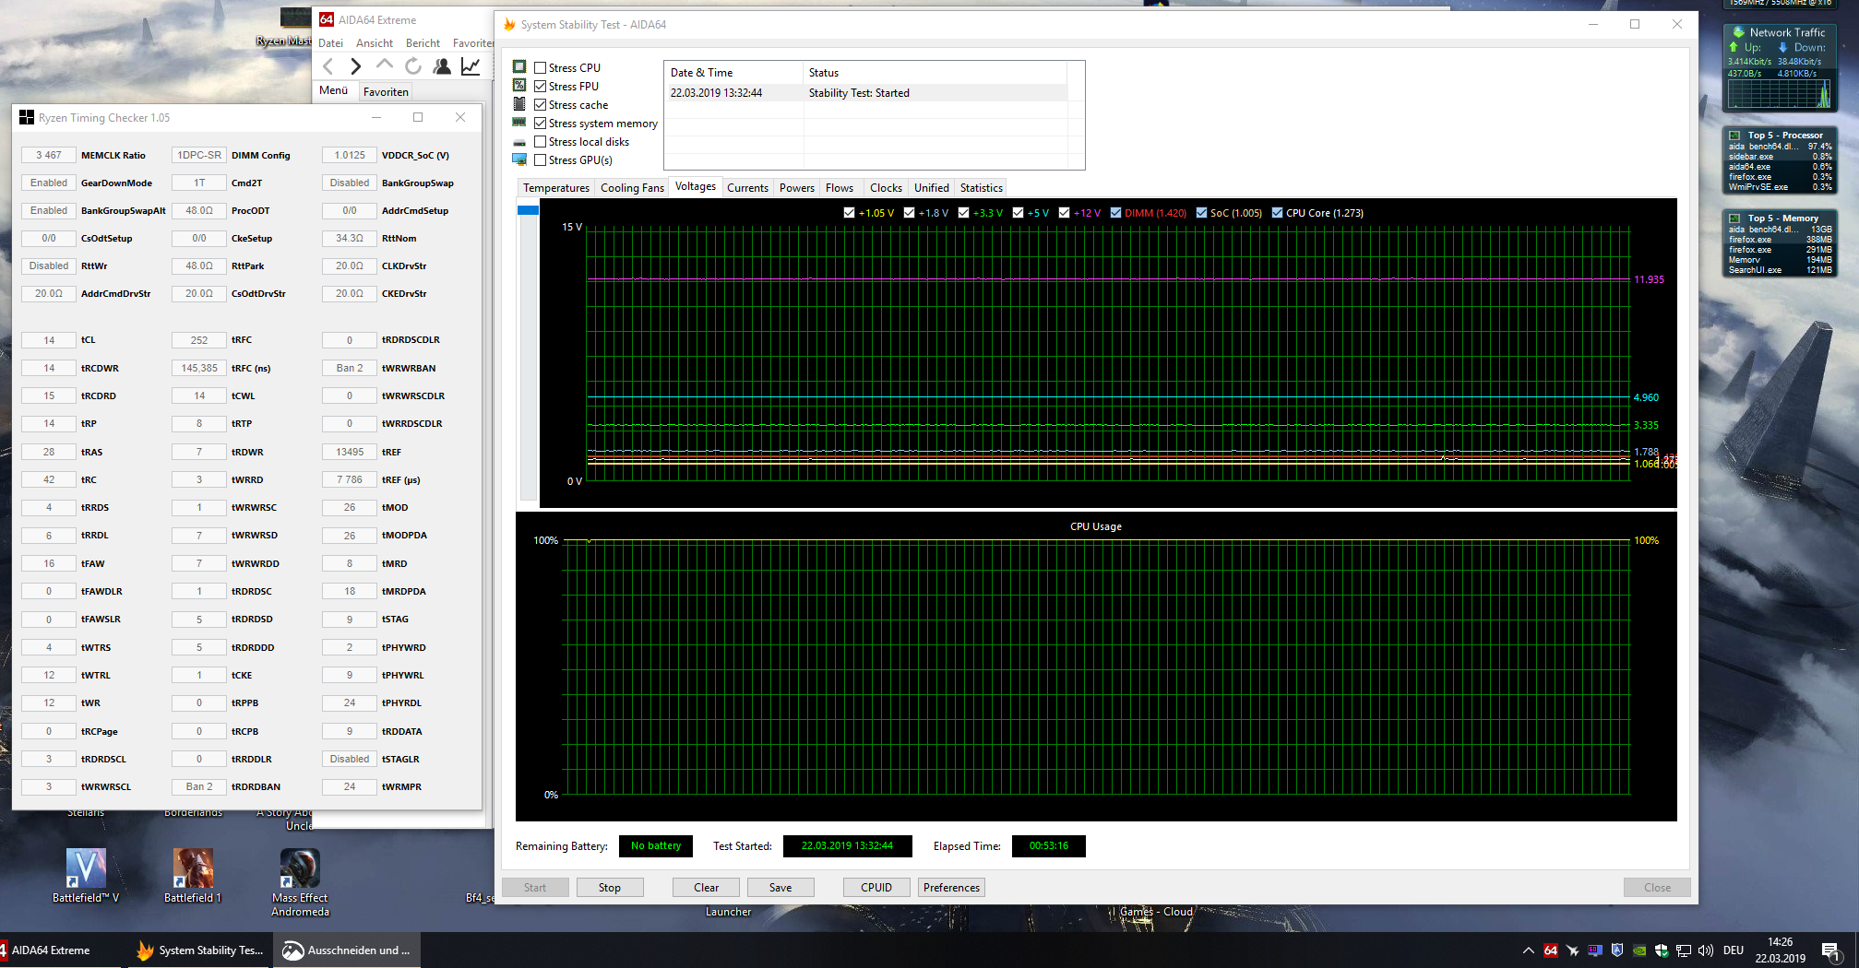Click the up arrow in AIDA64 toolbar
1859x968 pixels.
385,65
